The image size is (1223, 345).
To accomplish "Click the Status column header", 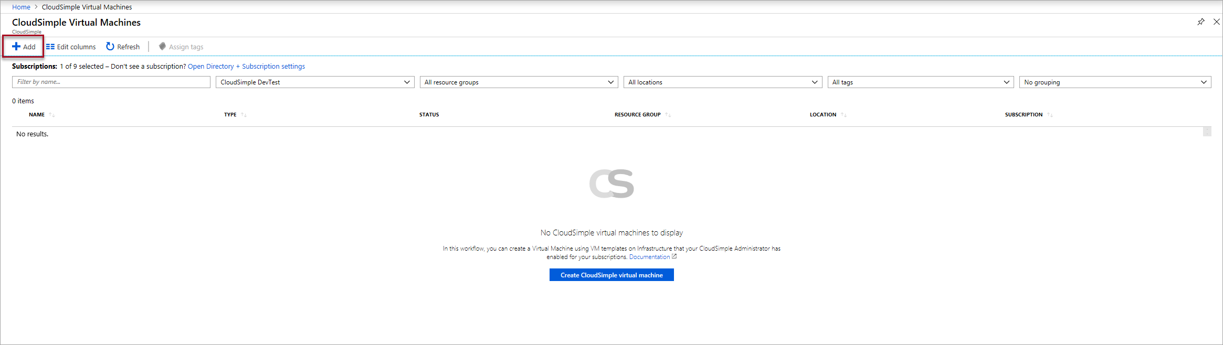I will click(x=429, y=114).
